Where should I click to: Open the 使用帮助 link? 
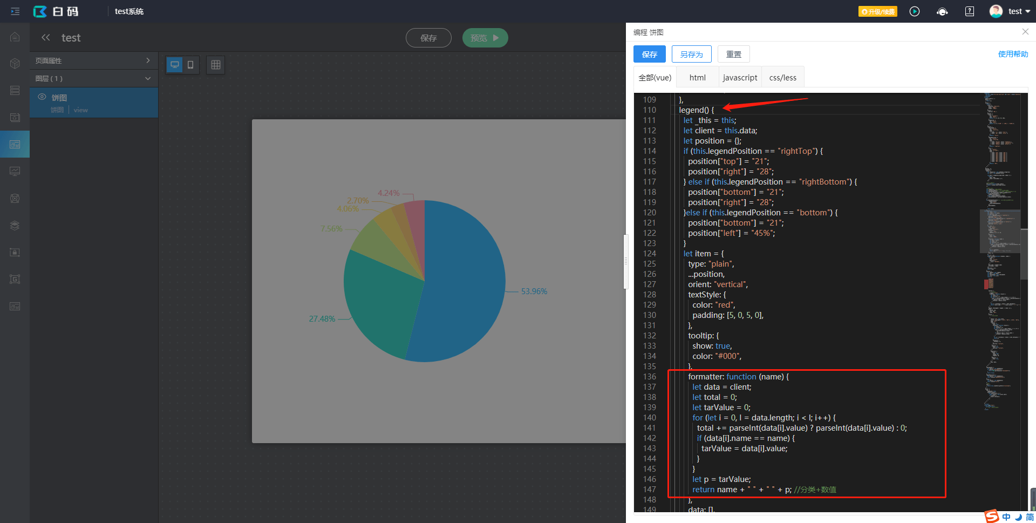click(1013, 54)
